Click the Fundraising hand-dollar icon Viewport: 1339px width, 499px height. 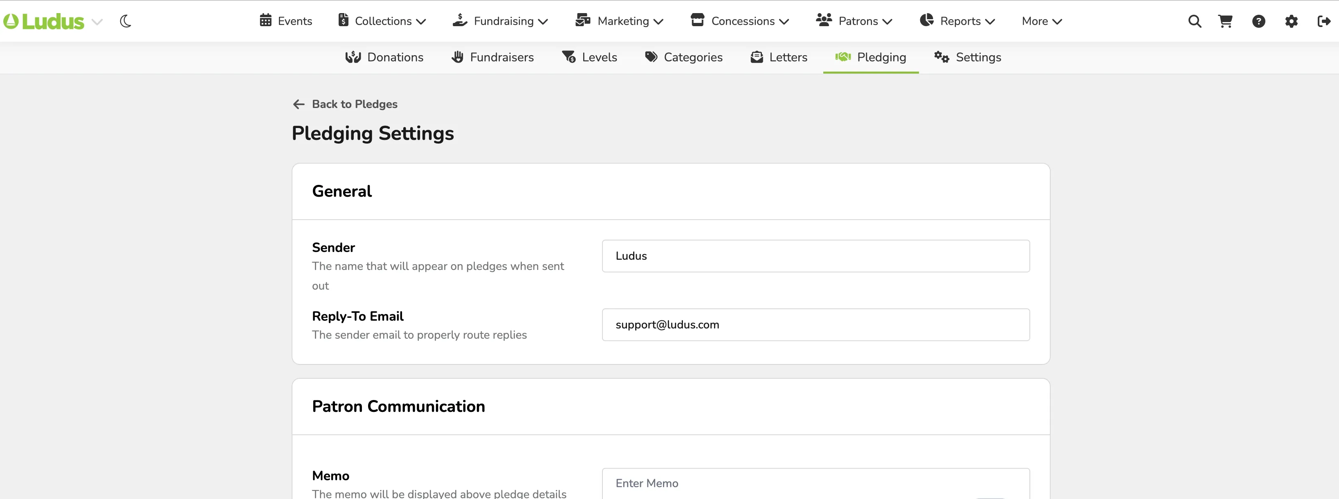coord(460,20)
